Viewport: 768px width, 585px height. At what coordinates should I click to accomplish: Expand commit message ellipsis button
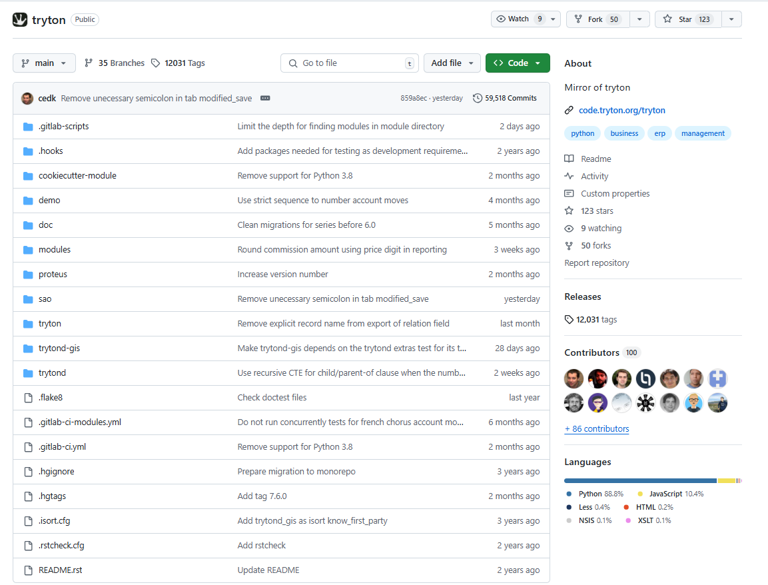(265, 98)
